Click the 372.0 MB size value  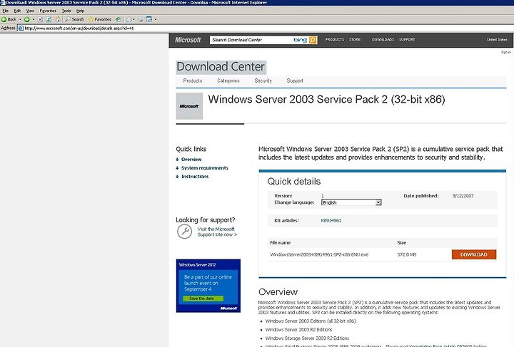pyautogui.click(x=406, y=254)
